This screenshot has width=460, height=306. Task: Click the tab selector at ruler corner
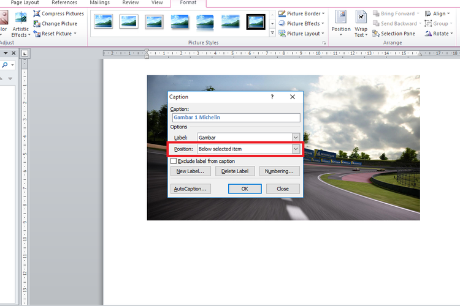(25, 54)
